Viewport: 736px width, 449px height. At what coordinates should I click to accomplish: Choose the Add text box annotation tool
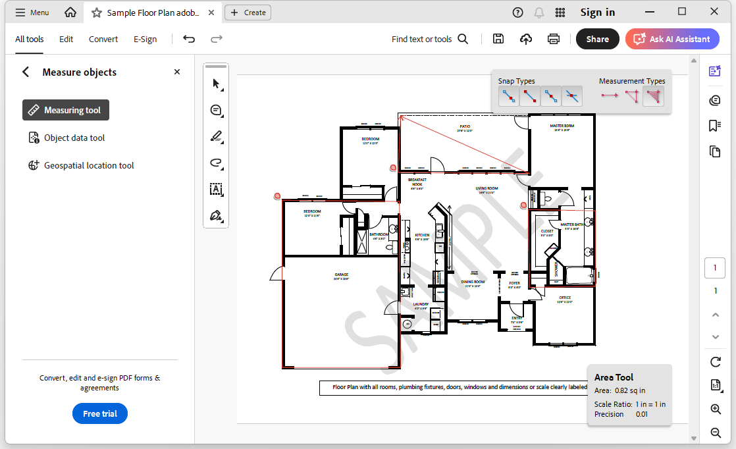216,189
